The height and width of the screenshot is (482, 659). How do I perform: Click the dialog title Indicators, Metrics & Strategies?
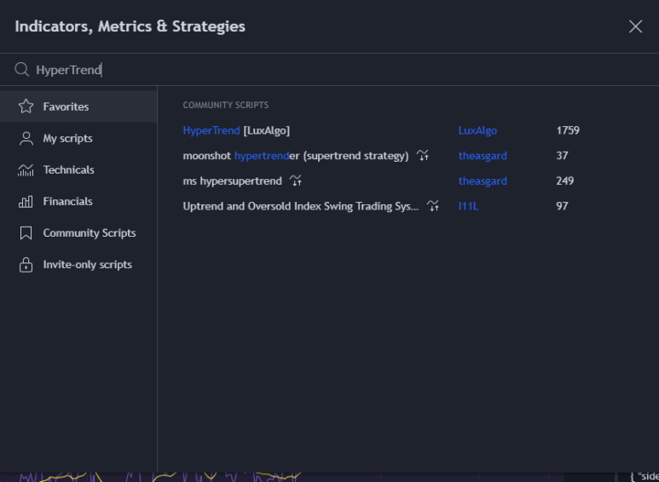[130, 26]
